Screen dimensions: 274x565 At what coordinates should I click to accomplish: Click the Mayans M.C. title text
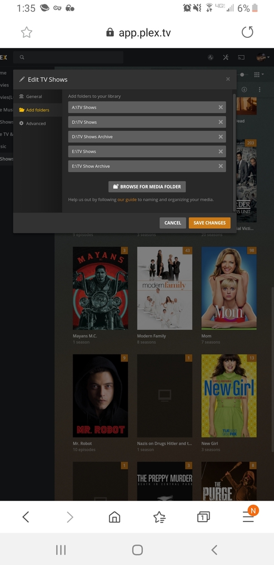coord(85,336)
